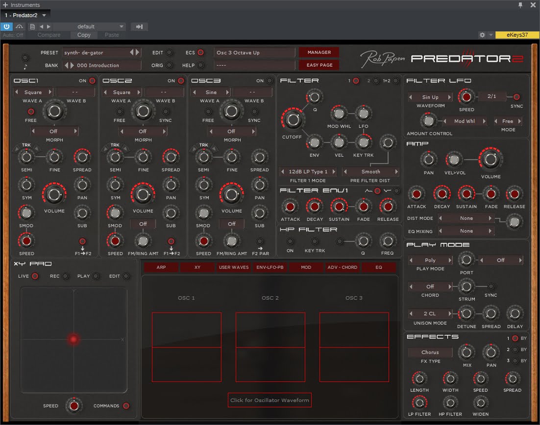Open the Predator2 instrument dropdown arrow
This screenshot has width=540, height=425.
click(44, 15)
